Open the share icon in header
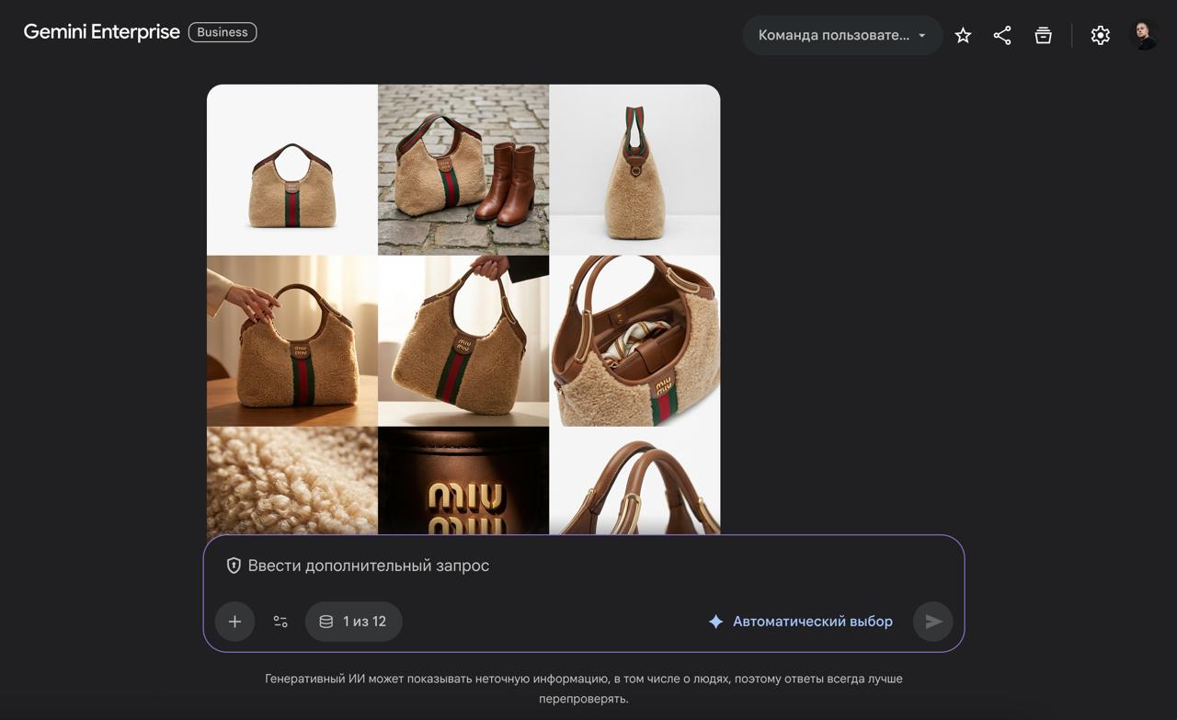 [1002, 36]
